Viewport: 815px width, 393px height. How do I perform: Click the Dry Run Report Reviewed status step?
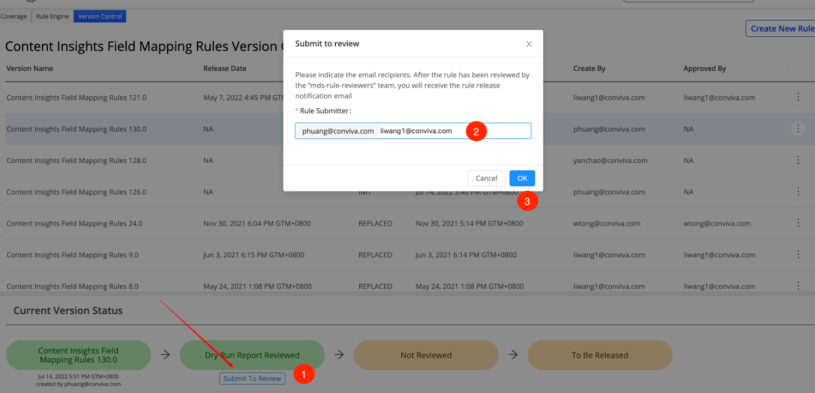(252, 355)
